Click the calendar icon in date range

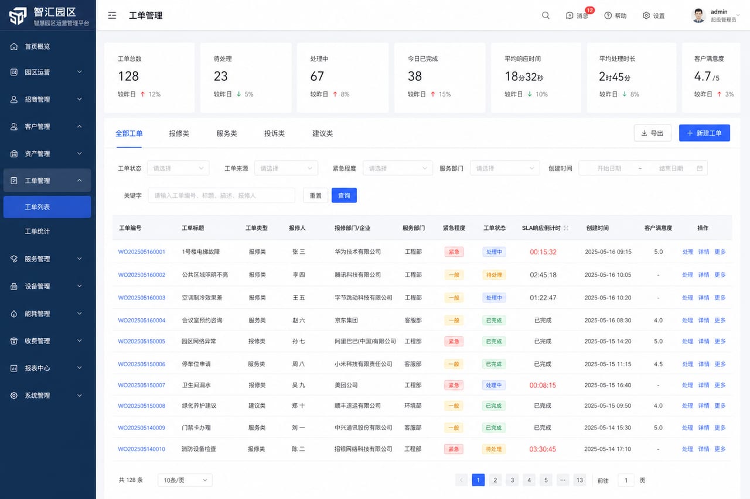click(x=700, y=168)
